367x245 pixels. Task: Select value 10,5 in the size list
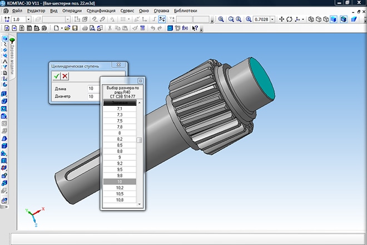point(120,194)
